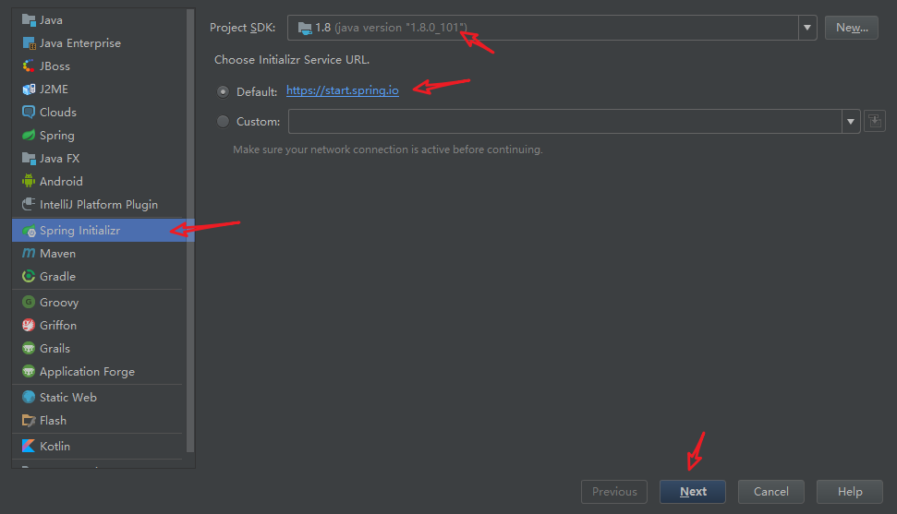Select J2ME in the project list

point(99,90)
